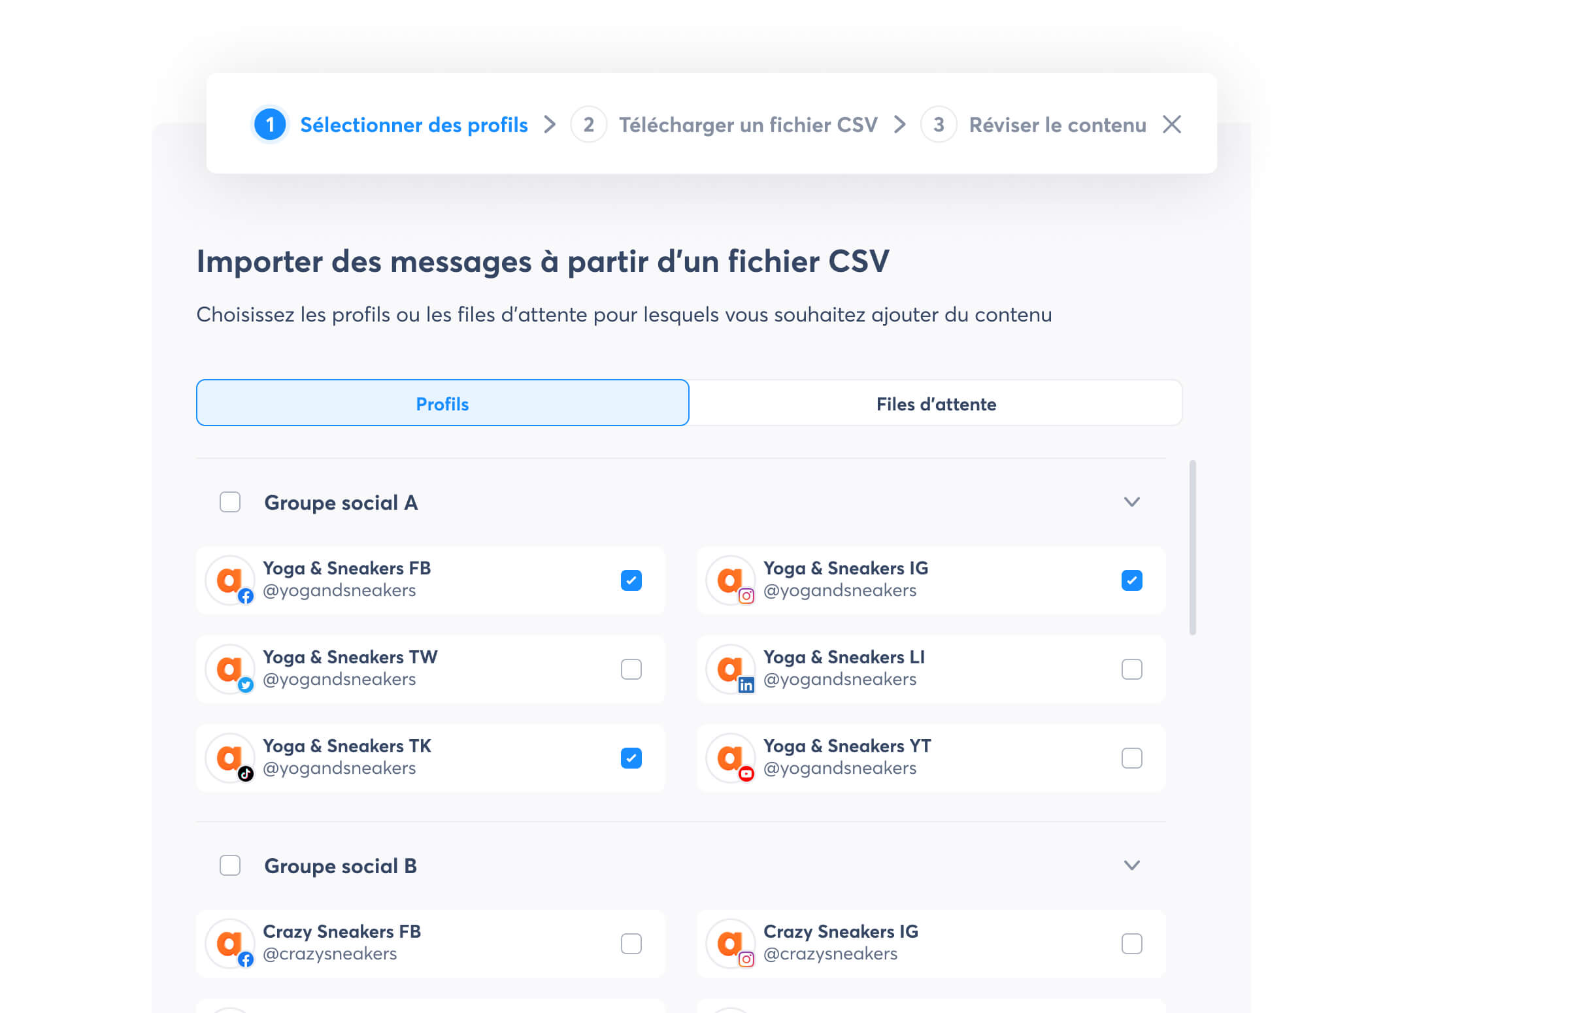
Task: Uncheck Yoga & Sneakers TK profile
Action: point(631,758)
